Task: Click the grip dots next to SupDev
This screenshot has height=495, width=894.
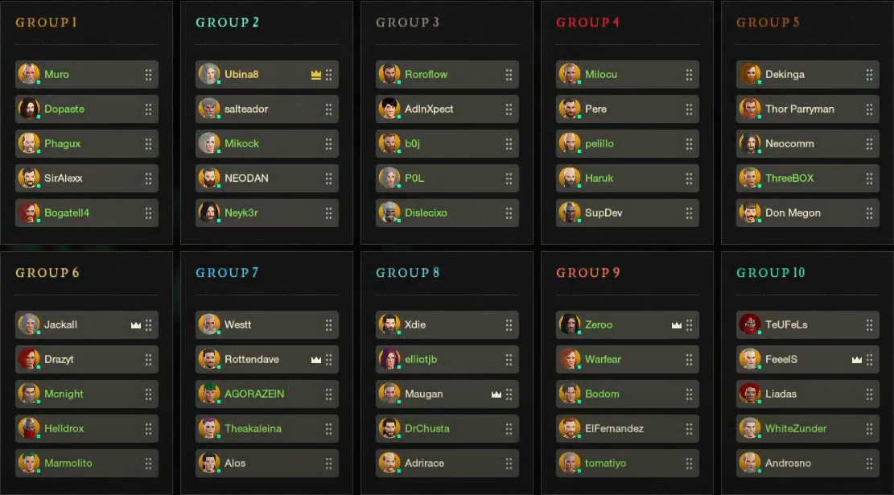Action: (690, 213)
